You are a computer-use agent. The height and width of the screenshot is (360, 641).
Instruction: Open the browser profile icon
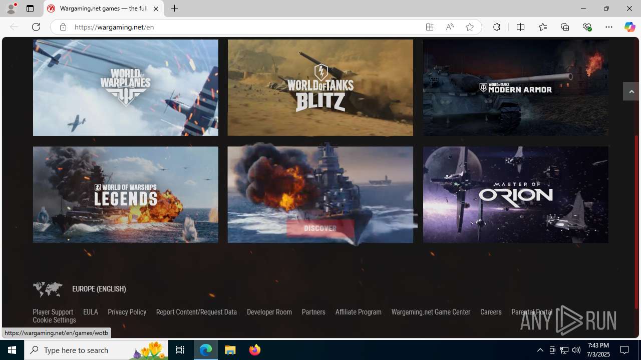[x=11, y=8]
